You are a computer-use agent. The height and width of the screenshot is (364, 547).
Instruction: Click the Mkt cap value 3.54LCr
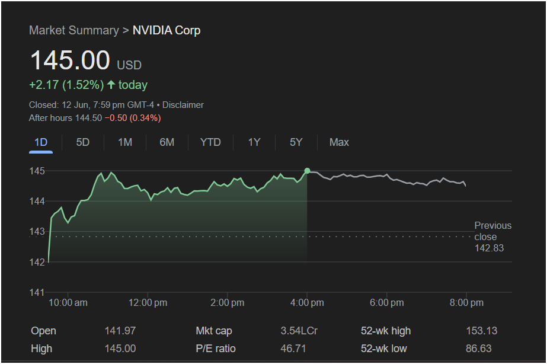point(299,331)
